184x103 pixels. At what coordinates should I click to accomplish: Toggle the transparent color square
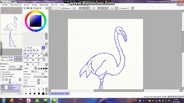tap(42, 51)
